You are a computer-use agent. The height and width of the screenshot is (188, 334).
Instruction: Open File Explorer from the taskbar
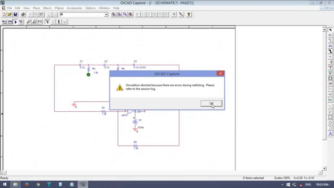click(15, 184)
